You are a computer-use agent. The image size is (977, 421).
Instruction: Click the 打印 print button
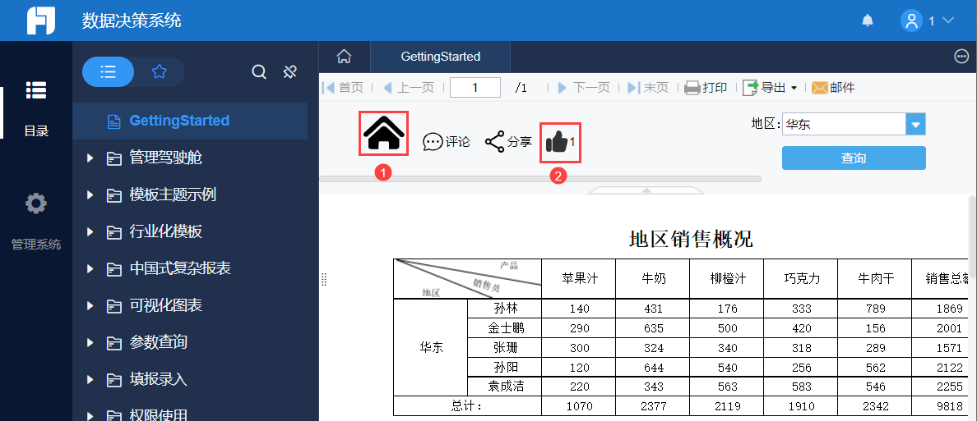706,88
